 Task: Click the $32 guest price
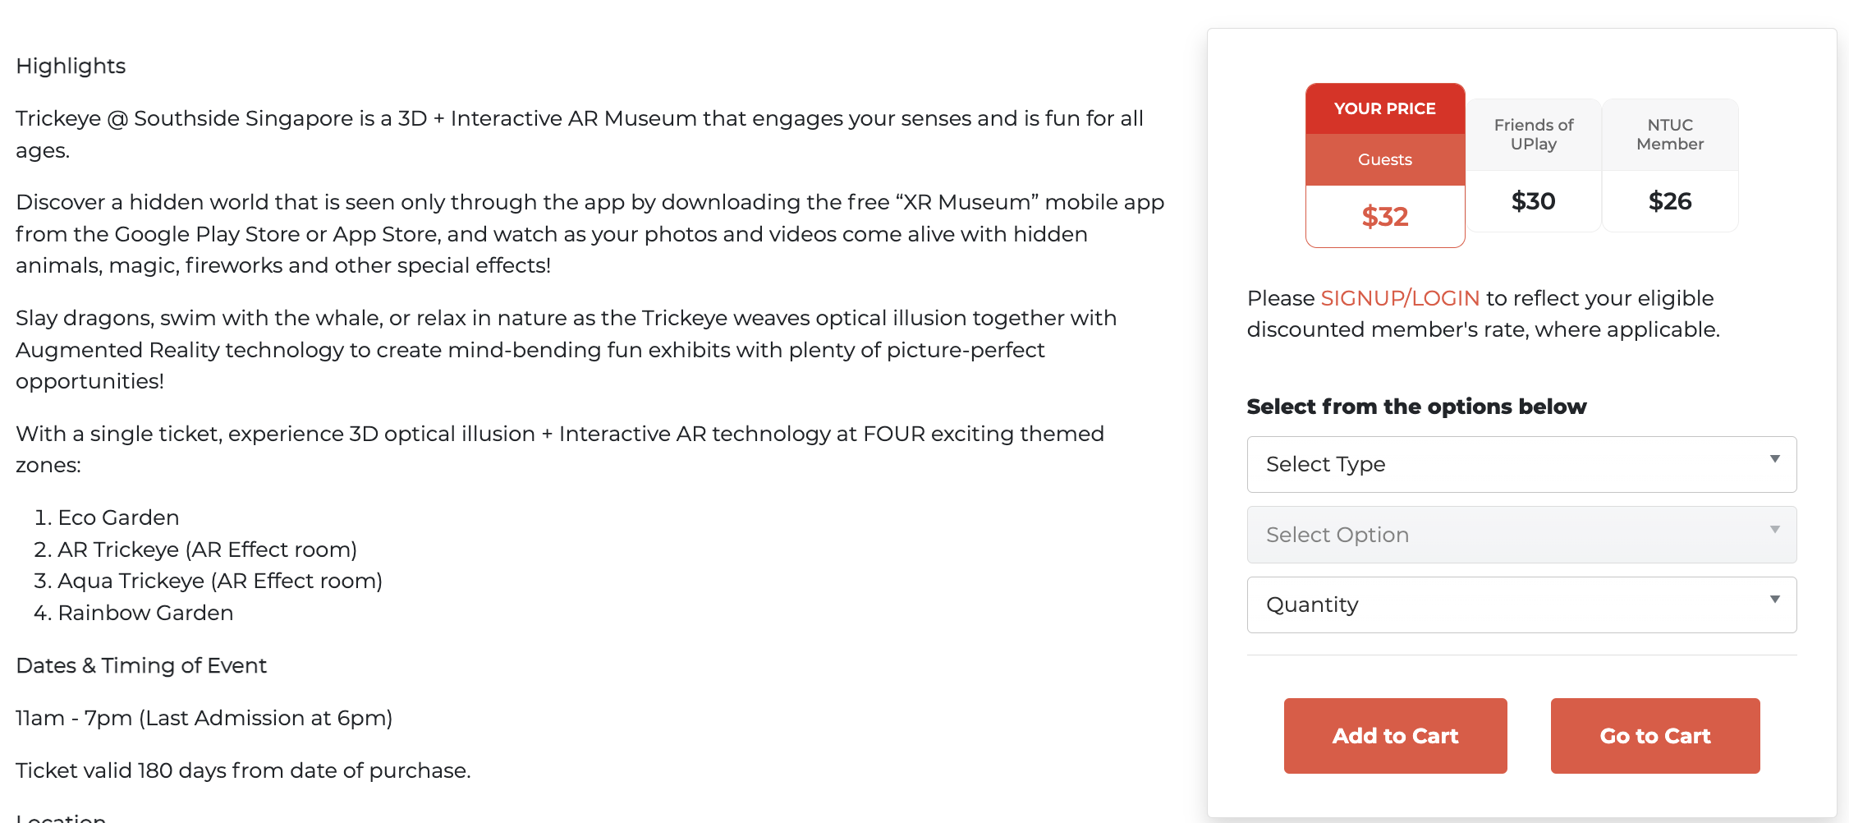[1385, 217]
